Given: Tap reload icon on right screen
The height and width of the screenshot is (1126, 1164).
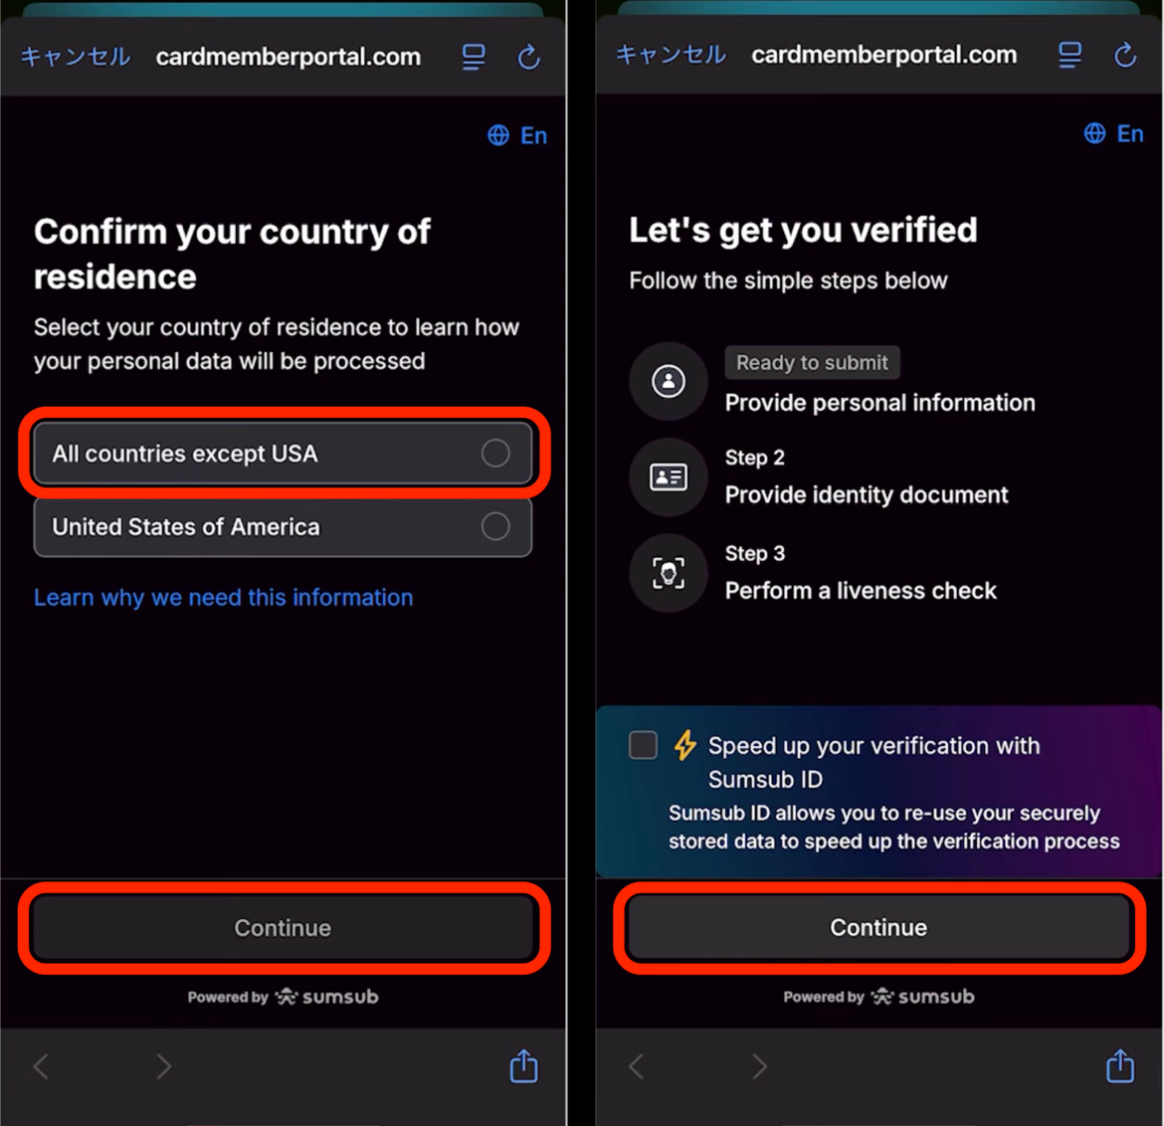Looking at the screenshot, I should 1125,55.
